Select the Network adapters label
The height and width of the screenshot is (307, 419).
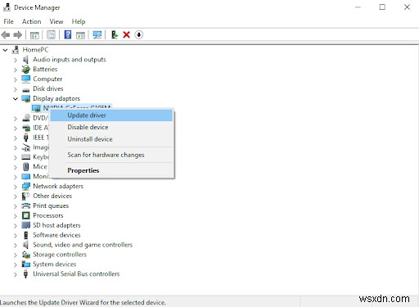click(58, 186)
